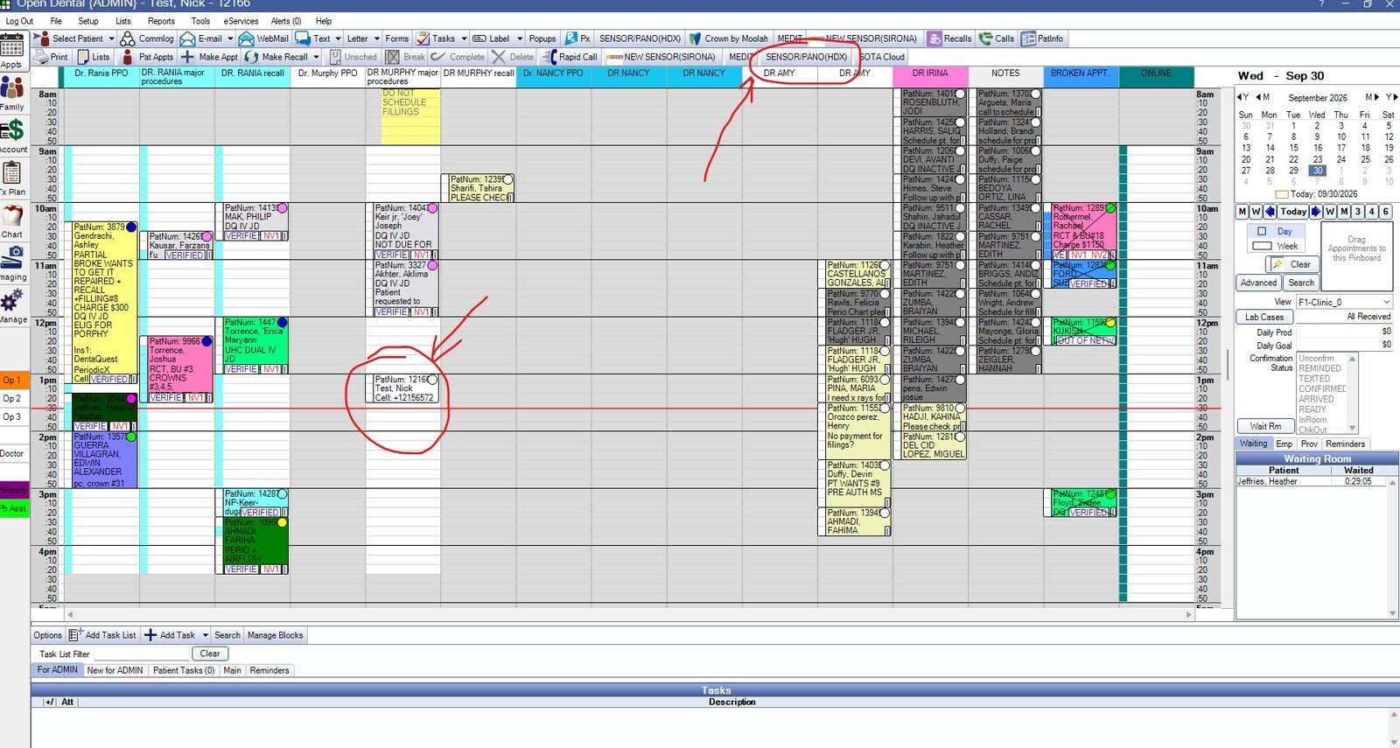Expand the Select Patient dropdown arrow
The width and height of the screenshot is (1400, 748).
tap(111, 38)
